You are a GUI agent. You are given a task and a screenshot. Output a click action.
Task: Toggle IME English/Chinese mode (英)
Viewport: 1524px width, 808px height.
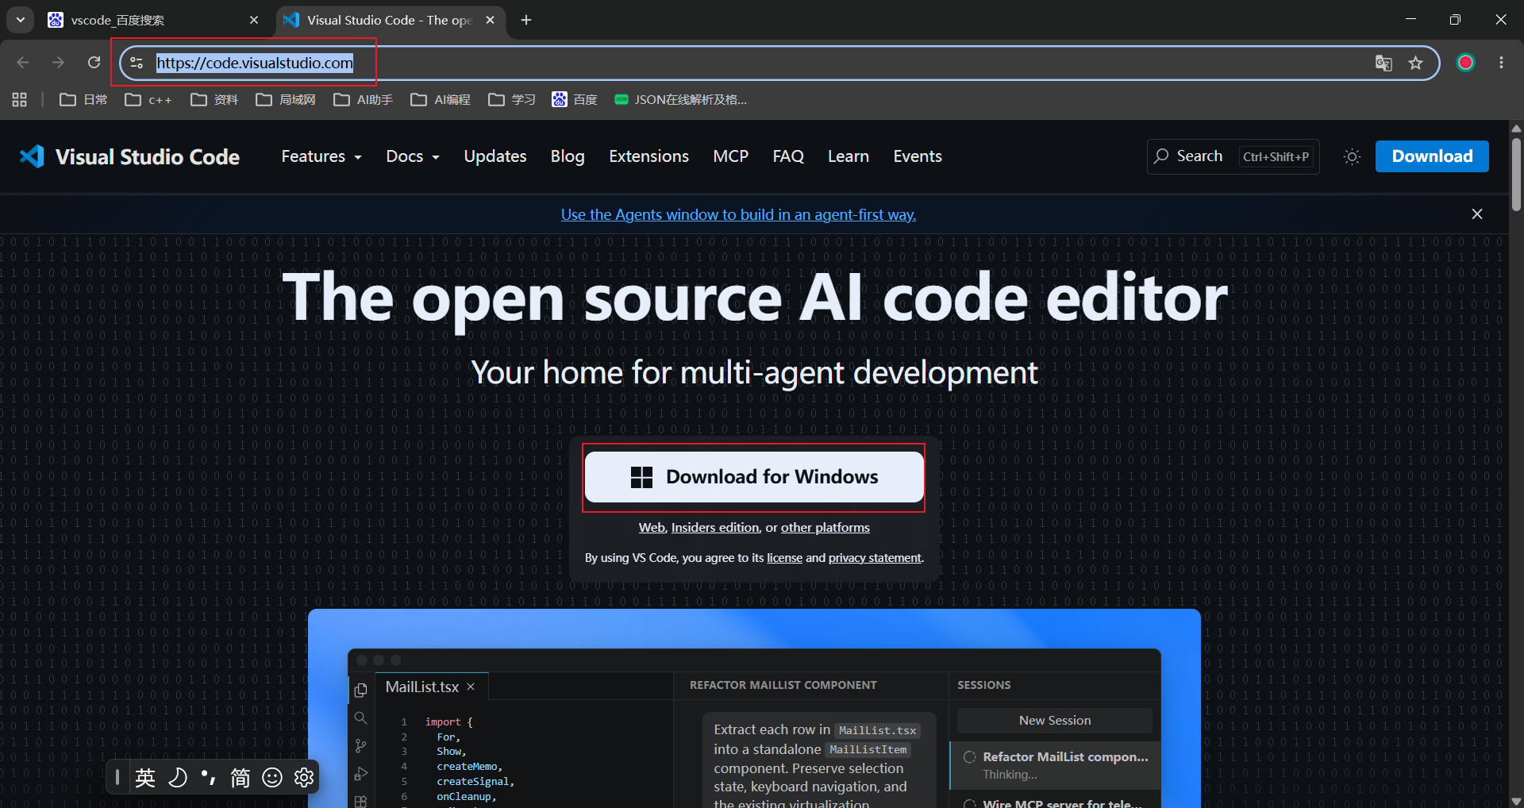coord(145,777)
